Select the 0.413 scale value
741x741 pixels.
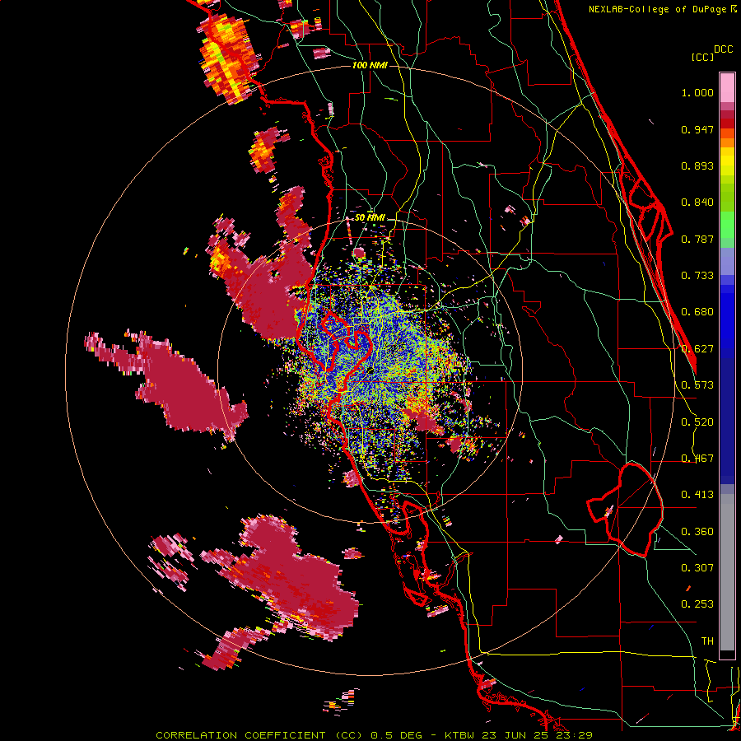point(697,495)
